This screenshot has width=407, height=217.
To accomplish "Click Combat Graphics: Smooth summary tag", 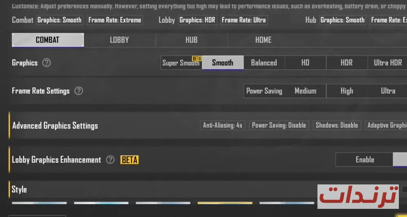I will click(60, 20).
